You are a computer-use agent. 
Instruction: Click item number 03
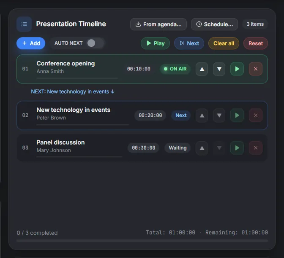(x=25, y=148)
